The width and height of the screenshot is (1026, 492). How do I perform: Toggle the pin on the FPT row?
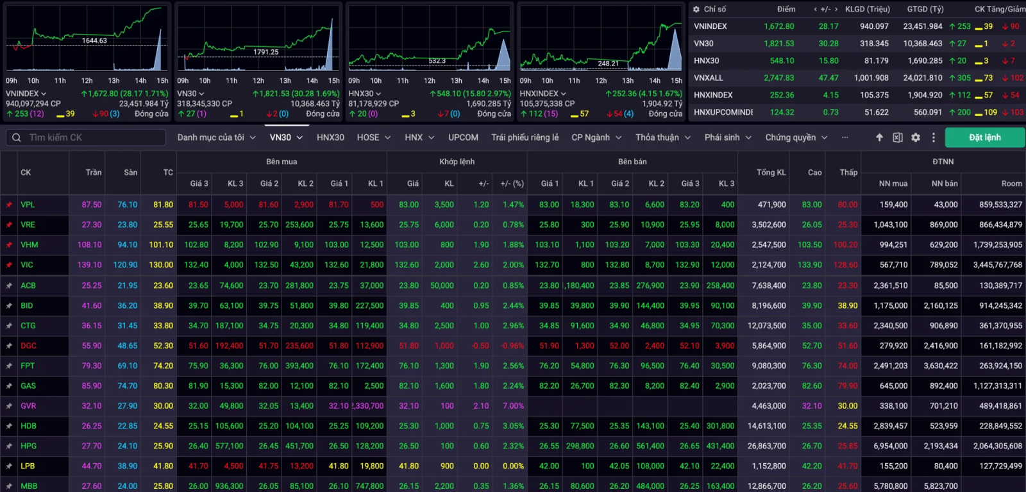pos(9,366)
